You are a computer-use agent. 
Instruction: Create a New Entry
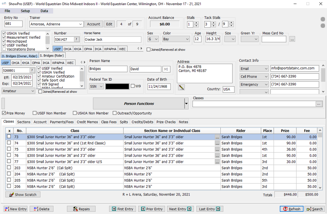tap(15, 208)
